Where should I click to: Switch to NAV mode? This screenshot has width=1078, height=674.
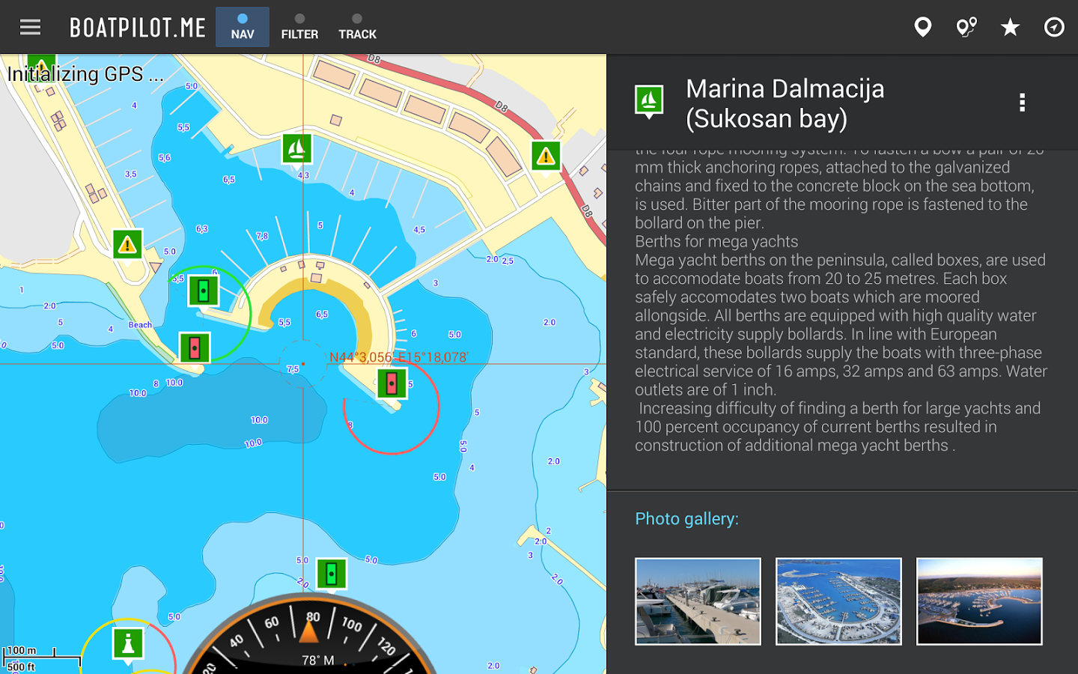coord(243,27)
